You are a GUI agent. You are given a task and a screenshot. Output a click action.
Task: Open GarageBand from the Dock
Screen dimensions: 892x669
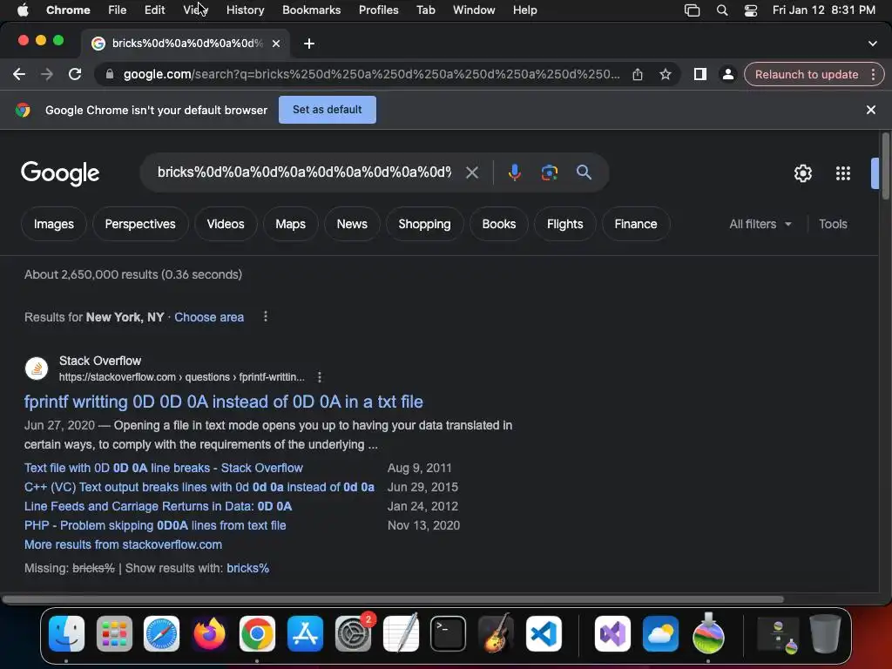tap(496, 633)
